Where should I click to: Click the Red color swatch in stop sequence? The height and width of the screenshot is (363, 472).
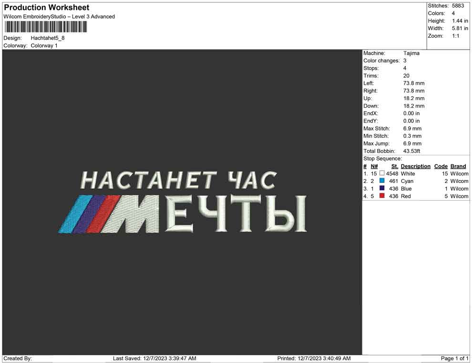coord(382,196)
